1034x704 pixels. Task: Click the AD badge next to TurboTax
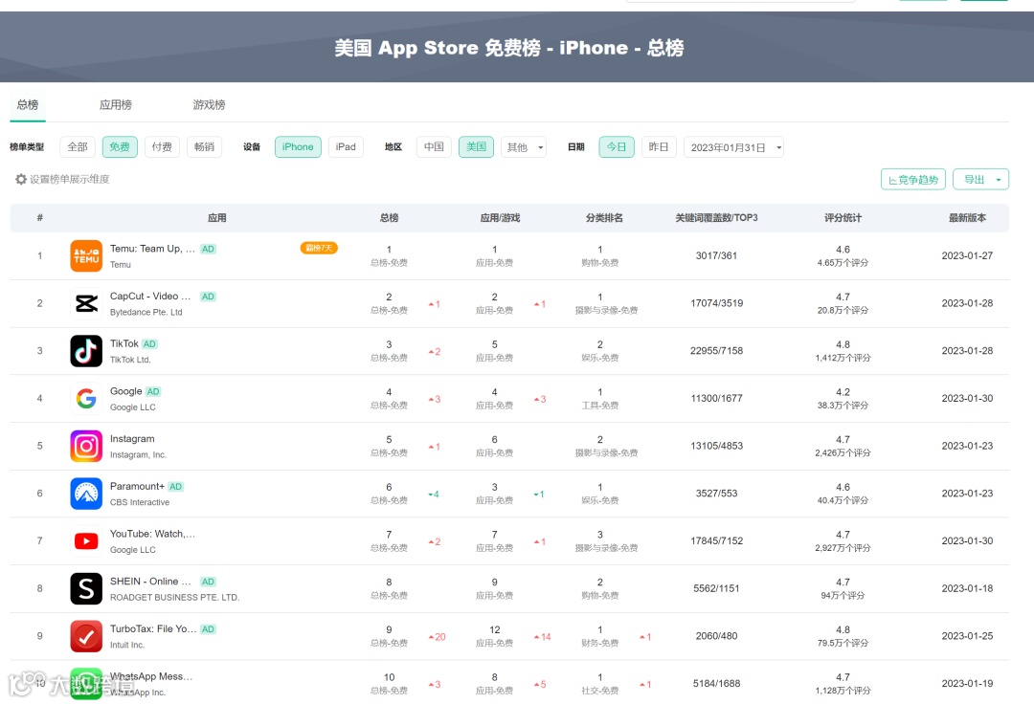pos(208,629)
